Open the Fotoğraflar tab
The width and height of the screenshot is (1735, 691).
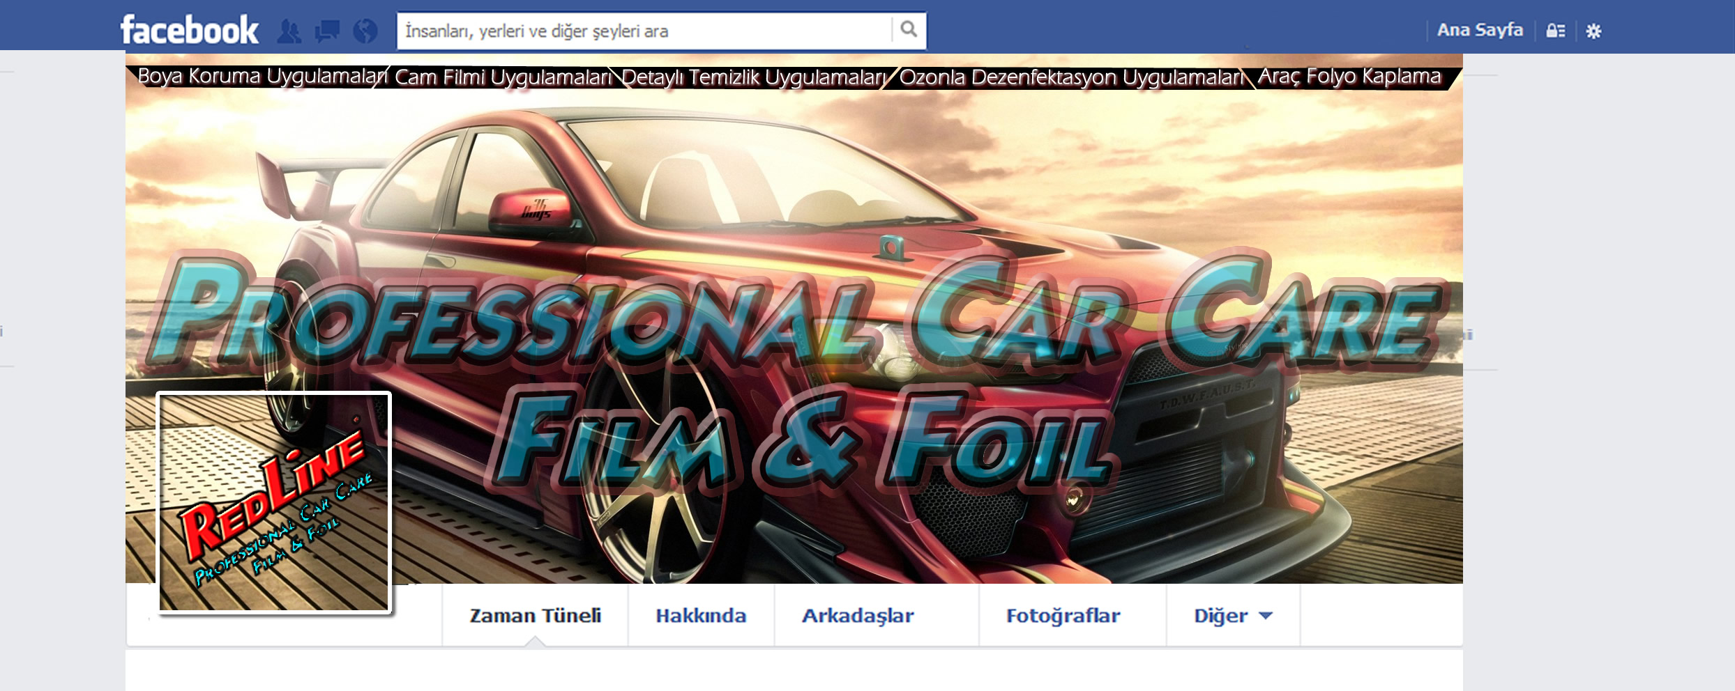pos(1073,616)
